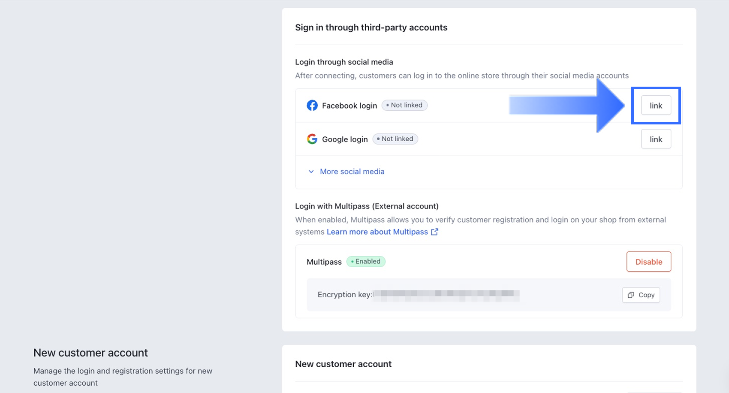Disable Multipass login
This screenshot has width=729, height=393.
[x=648, y=262]
